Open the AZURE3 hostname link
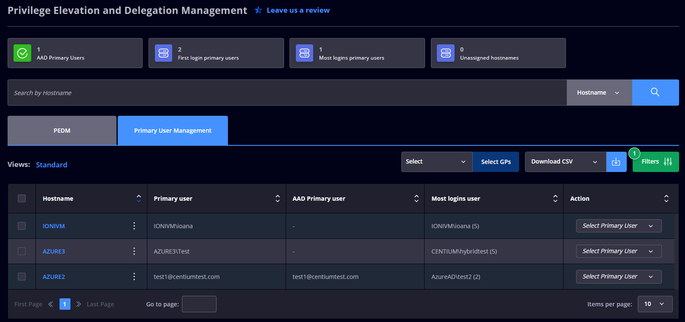This screenshot has width=685, height=322. click(54, 251)
